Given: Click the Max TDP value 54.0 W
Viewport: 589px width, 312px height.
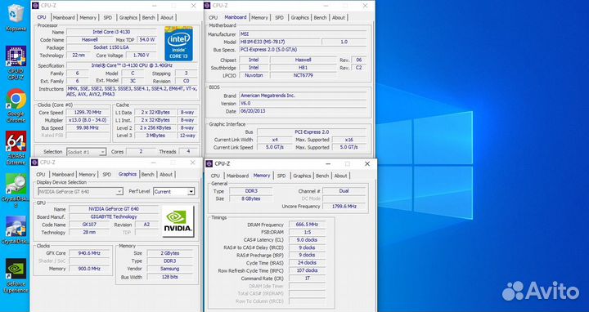Looking at the screenshot, I should coord(146,40).
